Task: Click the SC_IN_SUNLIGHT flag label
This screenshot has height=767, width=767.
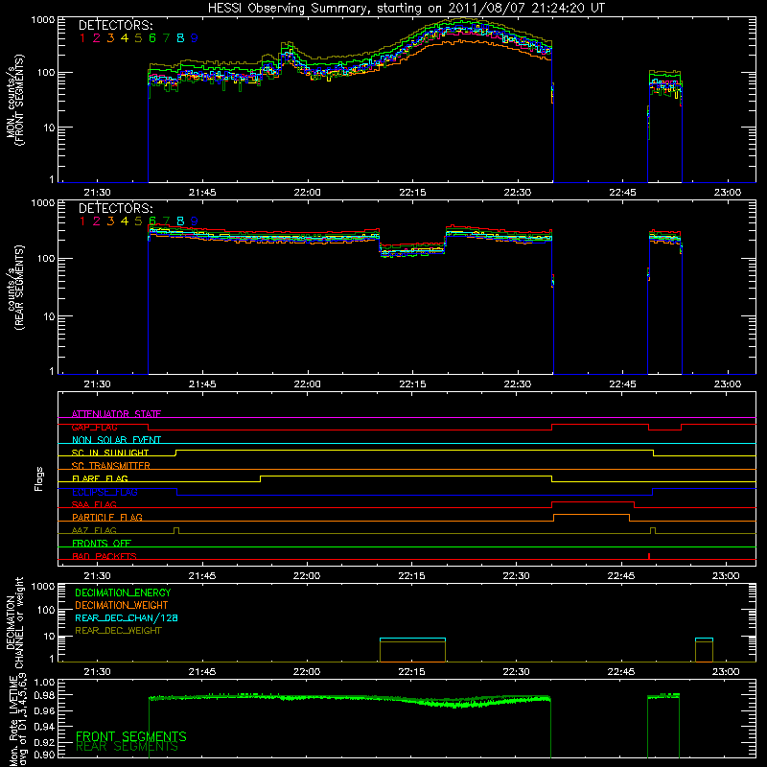Action: (110, 453)
